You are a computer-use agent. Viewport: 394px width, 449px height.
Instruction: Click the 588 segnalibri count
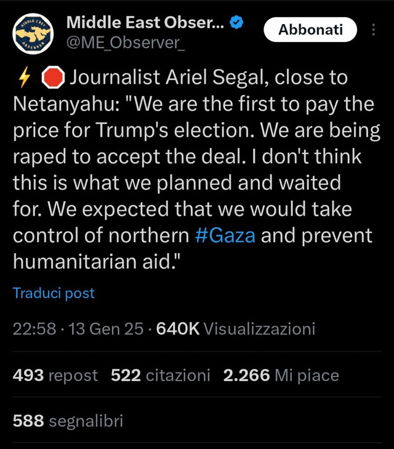(x=68, y=421)
